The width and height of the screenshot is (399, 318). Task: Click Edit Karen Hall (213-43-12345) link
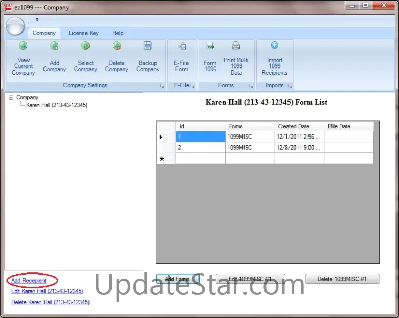[x=47, y=291]
